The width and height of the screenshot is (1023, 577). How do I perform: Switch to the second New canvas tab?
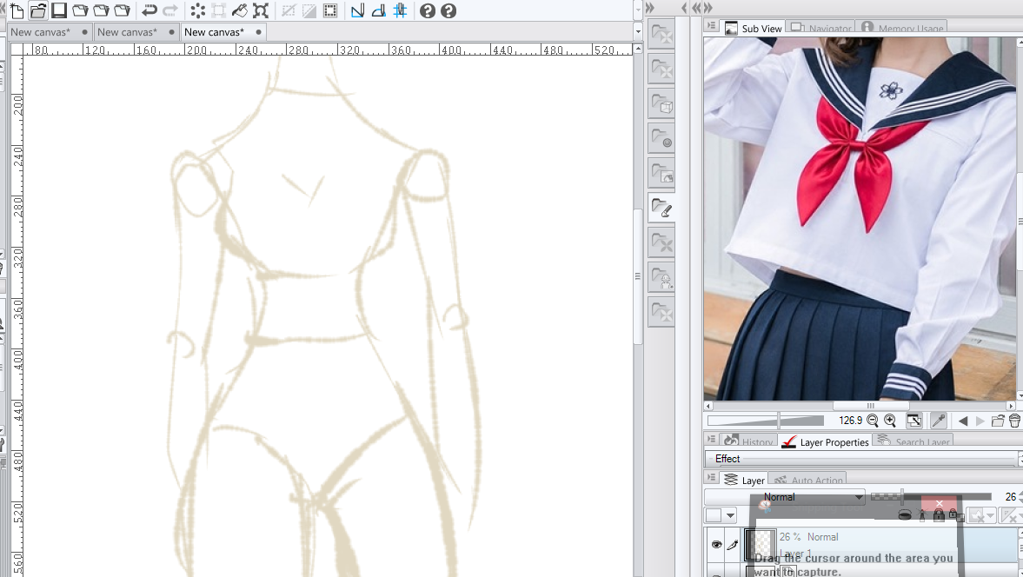pyautogui.click(x=136, y=32)
